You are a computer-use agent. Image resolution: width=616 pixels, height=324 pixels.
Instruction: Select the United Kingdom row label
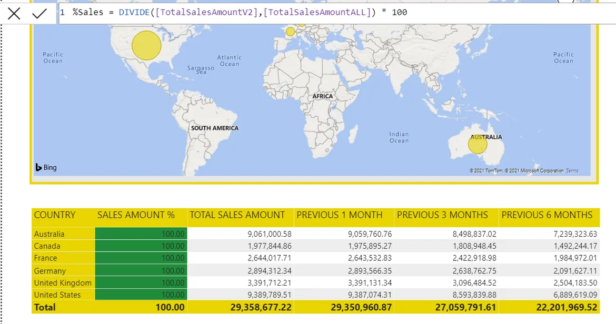pyautogui.click(x=63, y=283)
